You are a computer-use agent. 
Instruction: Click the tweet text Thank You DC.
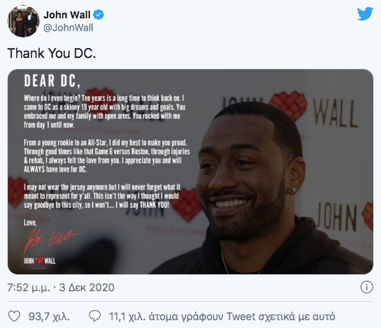pos(52,53)
